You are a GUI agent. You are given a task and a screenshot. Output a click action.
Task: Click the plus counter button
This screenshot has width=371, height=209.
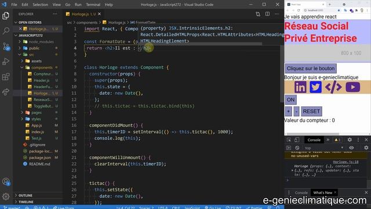(x=289, y=111)
